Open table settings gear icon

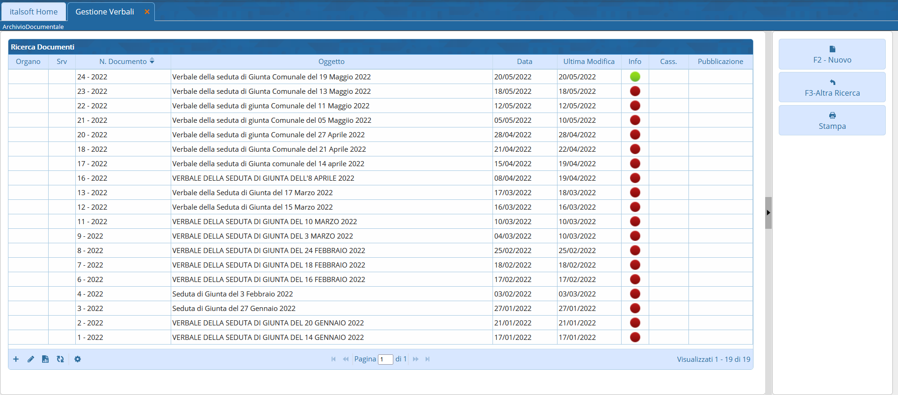tap(78, 359)
